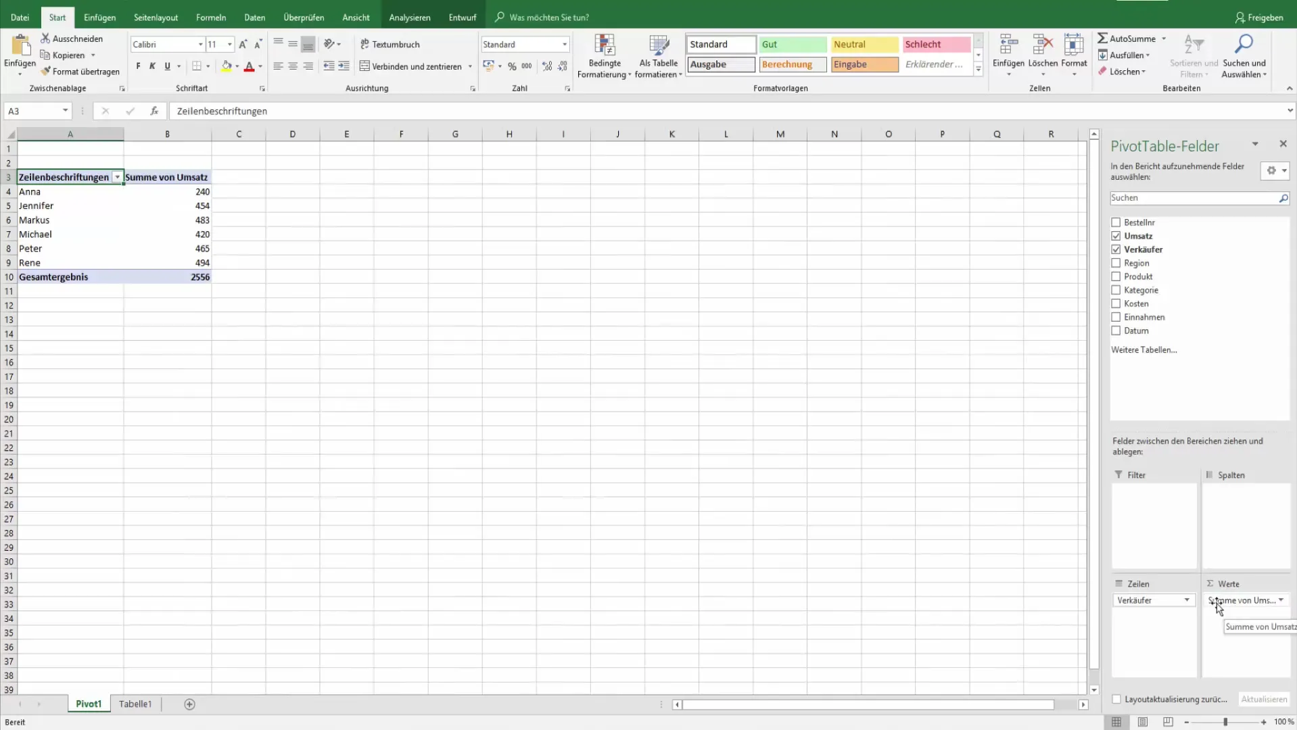Center text horizontally

(x=293, y=66)
